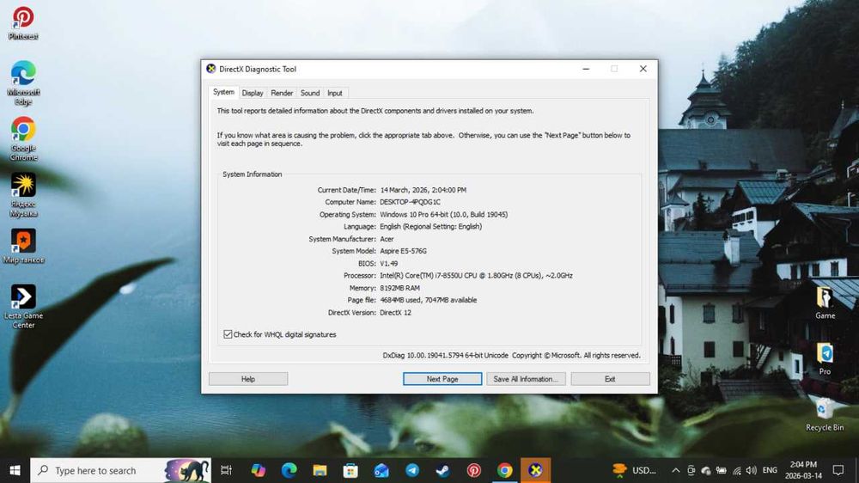Screen dimensions: 859x483
Task: Click the operating system Windows 10 Pro value
Action: coord(444,214)
